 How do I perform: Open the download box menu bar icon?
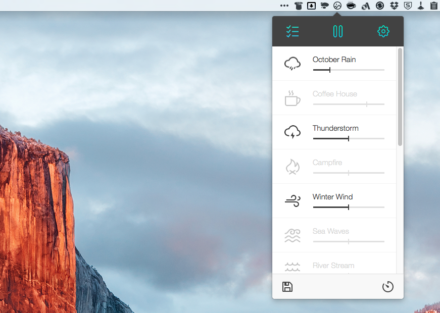click(311, 6)
